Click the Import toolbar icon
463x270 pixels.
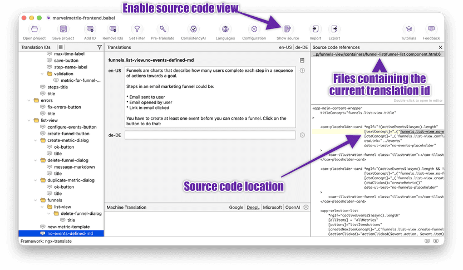point(316,30)
